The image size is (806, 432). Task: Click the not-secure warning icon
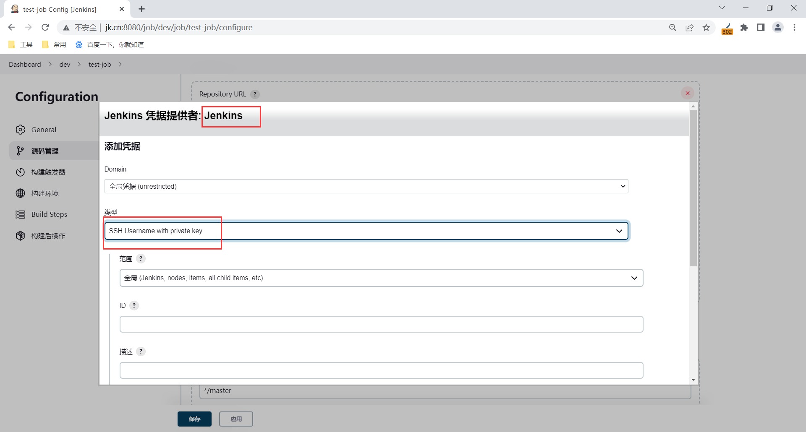point(66,28)
